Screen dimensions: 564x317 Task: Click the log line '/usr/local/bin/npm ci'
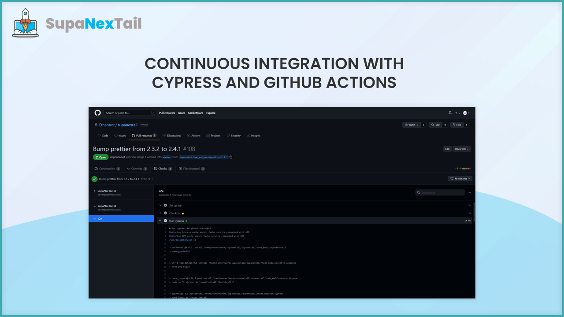[x=182, y=240]
